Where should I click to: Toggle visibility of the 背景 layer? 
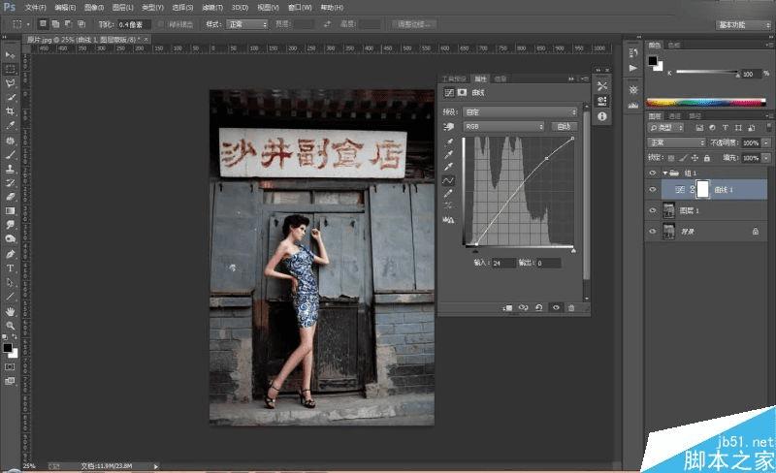click(652, 232)
